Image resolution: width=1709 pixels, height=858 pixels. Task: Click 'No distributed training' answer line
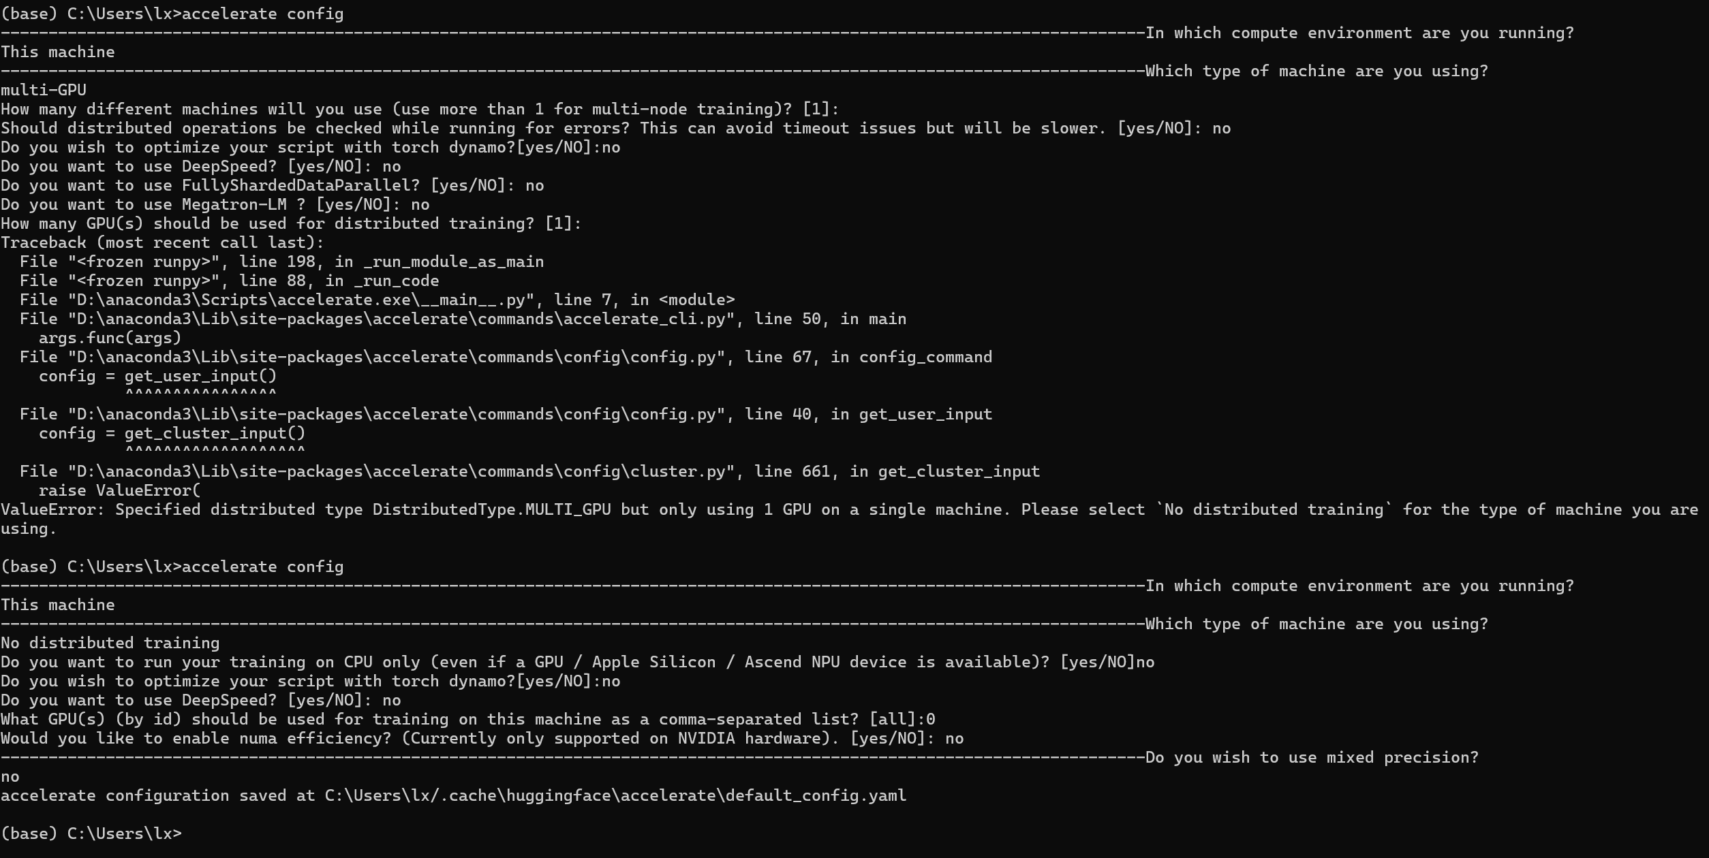(x=110, y=643)
